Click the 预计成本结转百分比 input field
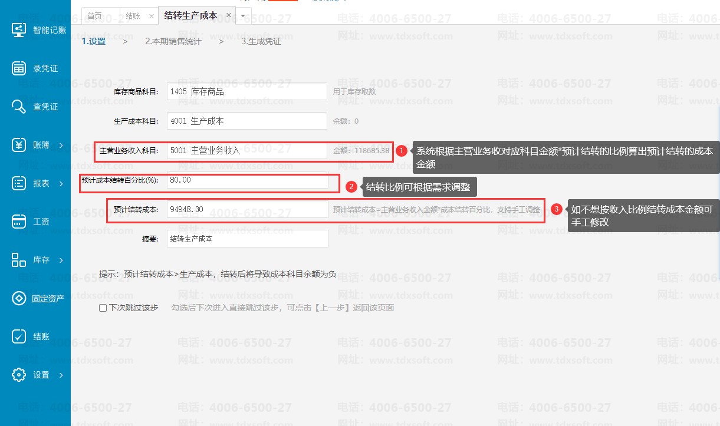Screen dimensions: 720x426 click(x=247, y=180)
